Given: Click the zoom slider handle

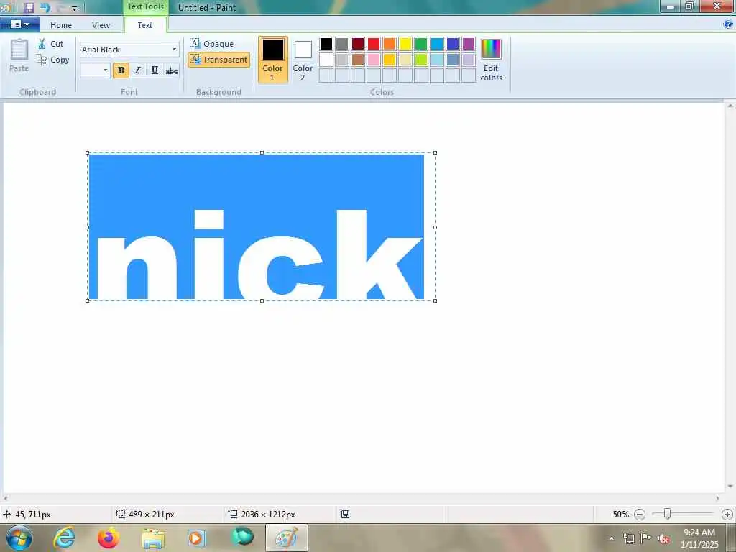Looking at the screenshot, I should (667, 515).
